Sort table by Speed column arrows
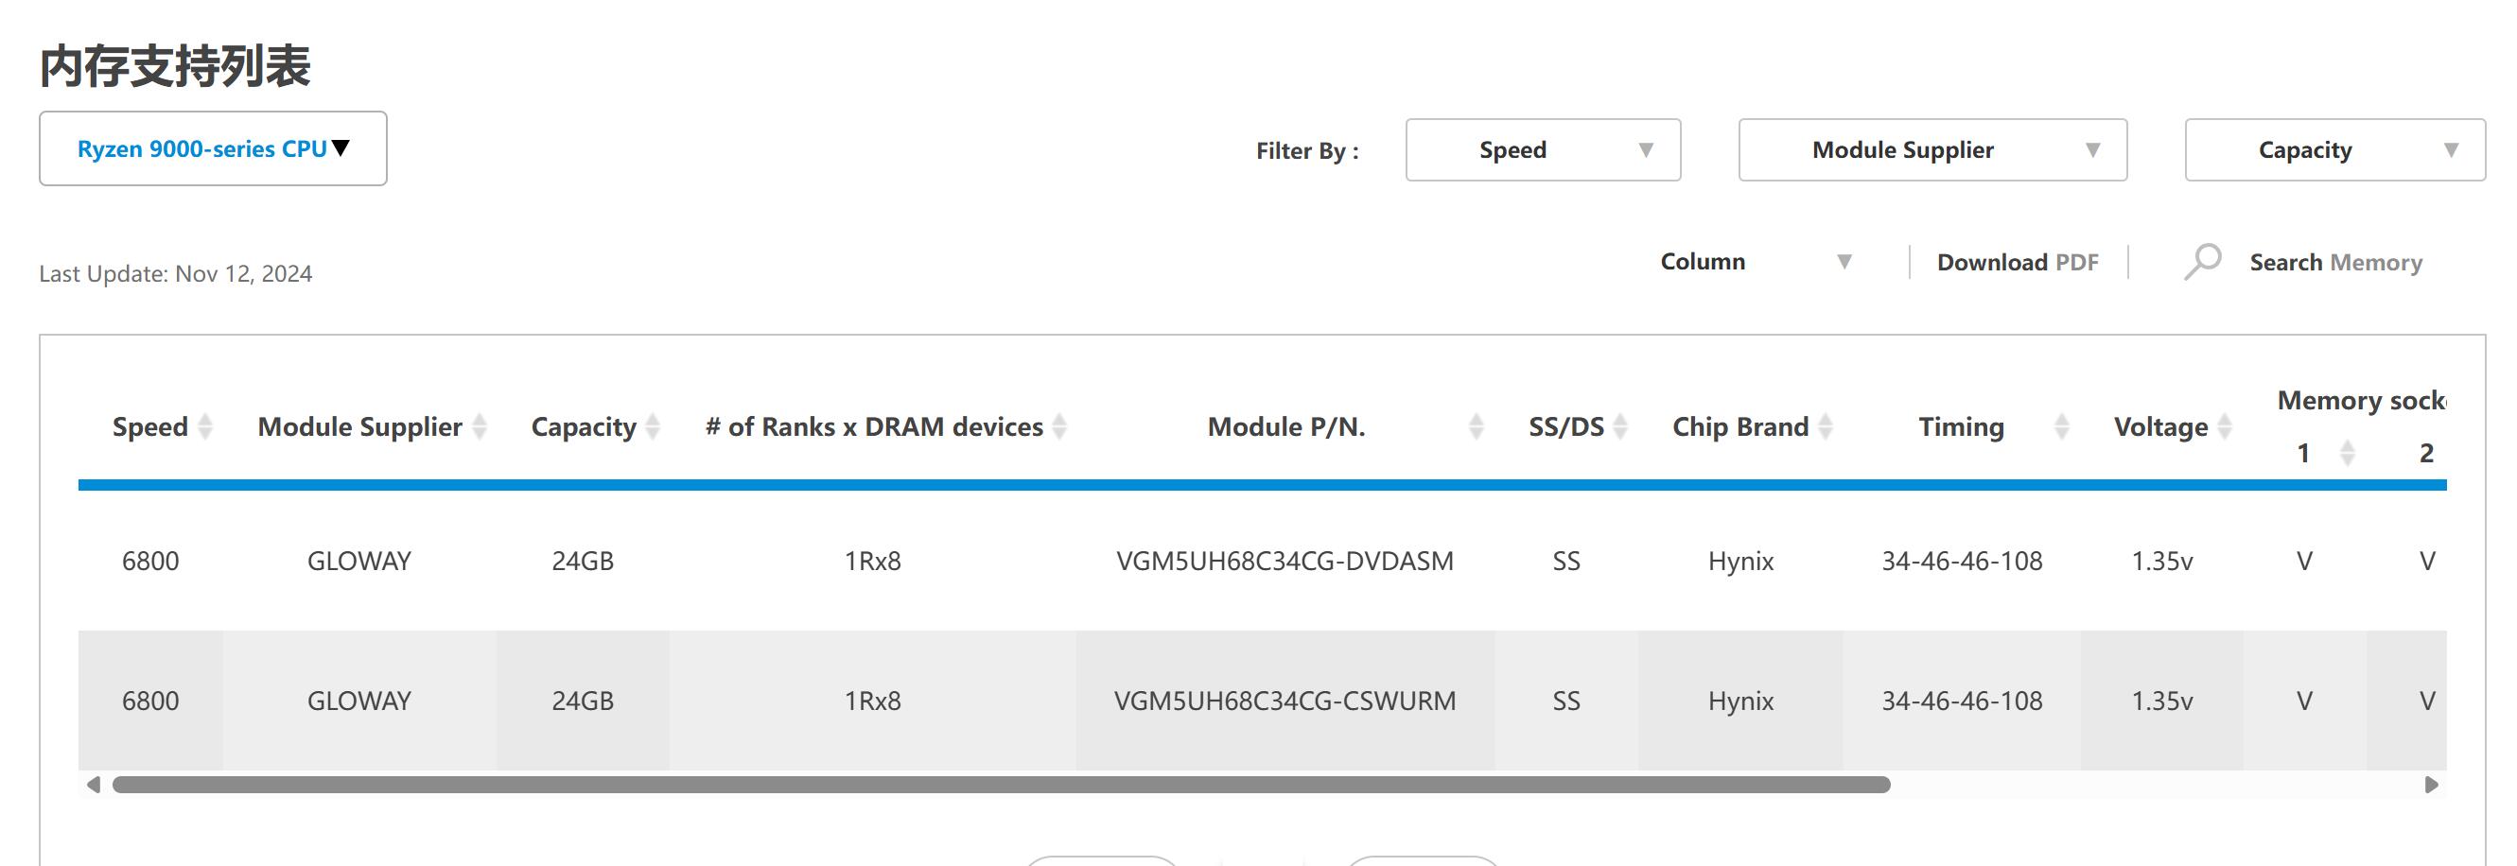Screen dimensions: 2517x866 pos(205,426)
